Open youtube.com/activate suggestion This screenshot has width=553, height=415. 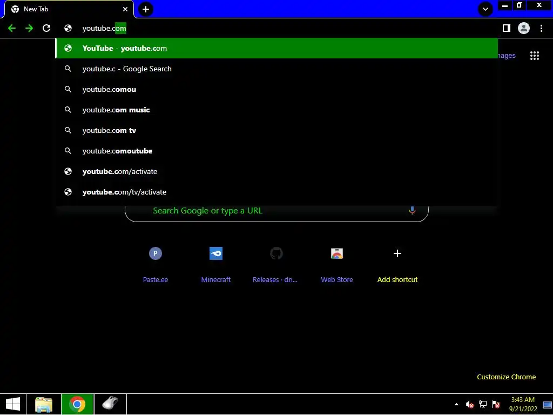(277, 171)
